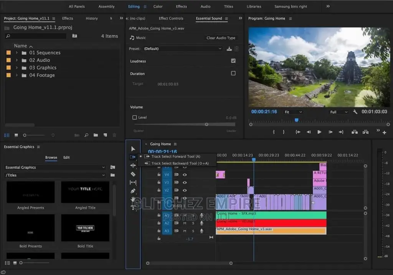The image size is (393, 275).
Task: Switch to Audio workspace
Action: tap(205, 7)
